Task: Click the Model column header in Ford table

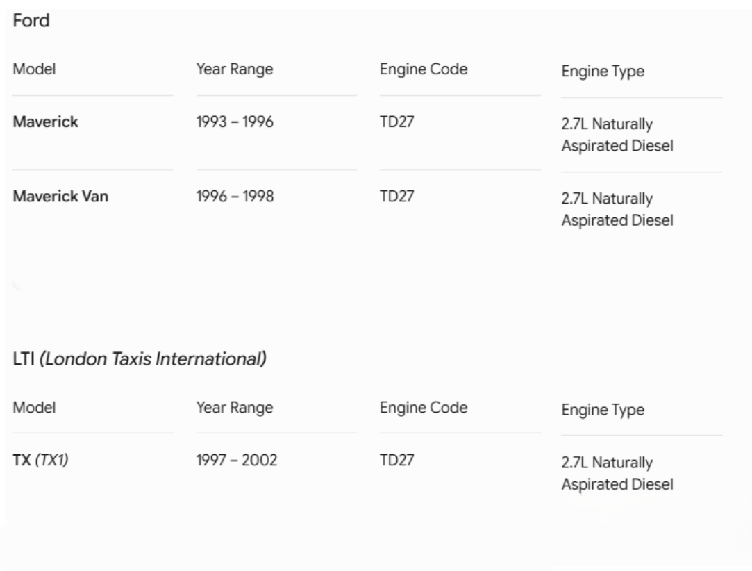Action: [x=34, y=69]
